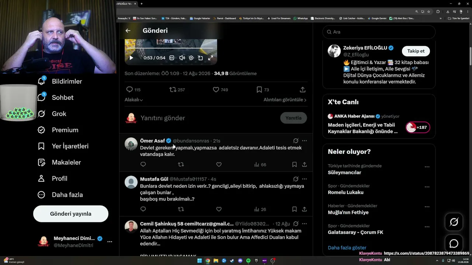
Task: Open Grok action on Cemil Şahinkuş's reply
Action: [296, 224]
